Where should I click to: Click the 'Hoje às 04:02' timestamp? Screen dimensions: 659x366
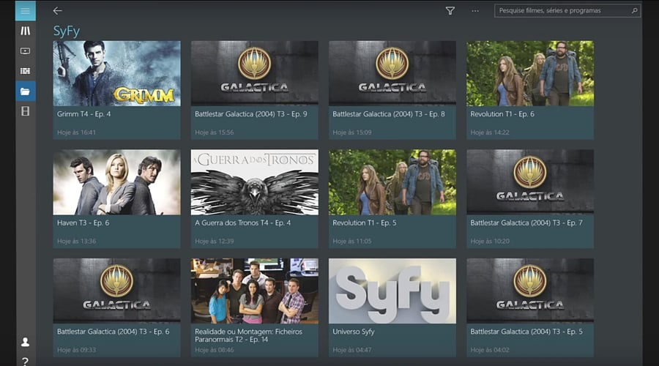point(490,350)
